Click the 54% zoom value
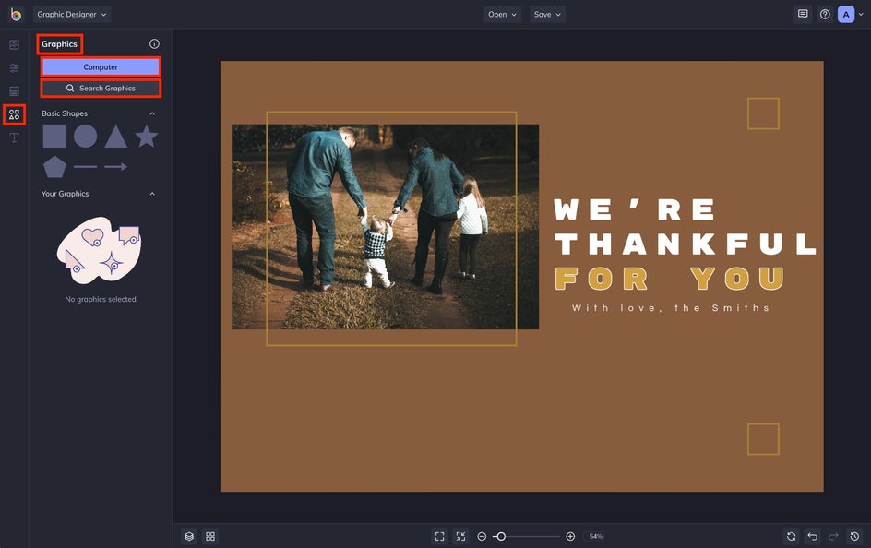Viewport: 871px width, 548px height. [595, 536]
